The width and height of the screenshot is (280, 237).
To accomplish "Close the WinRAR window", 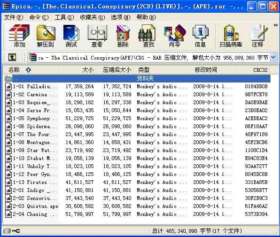I will 273,7.
